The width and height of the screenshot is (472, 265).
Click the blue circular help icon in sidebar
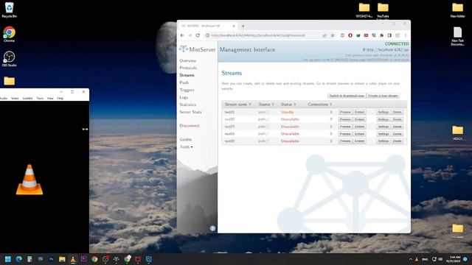click(212, 228)
